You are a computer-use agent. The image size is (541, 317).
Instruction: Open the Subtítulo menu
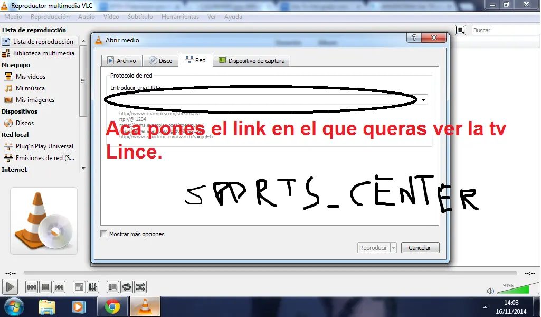(x=140, y=17)
